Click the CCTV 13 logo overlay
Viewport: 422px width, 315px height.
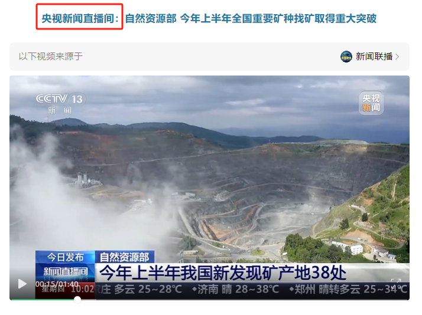(60, 103)
